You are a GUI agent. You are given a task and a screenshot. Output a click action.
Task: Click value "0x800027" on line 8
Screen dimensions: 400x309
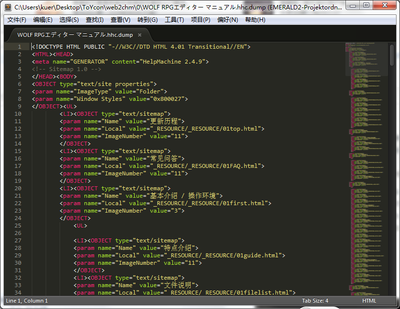(x=167, y=99)
